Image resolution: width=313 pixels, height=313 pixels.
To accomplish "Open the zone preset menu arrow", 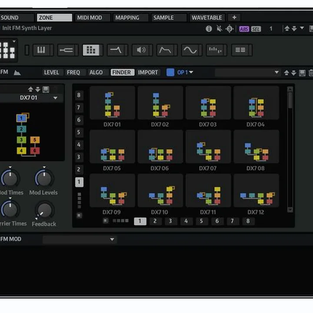I will click(x=302, y=28).
